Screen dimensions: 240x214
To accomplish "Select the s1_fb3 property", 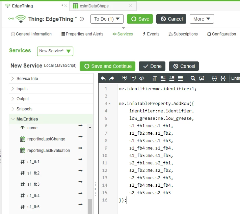I will [x=33, y=184].
